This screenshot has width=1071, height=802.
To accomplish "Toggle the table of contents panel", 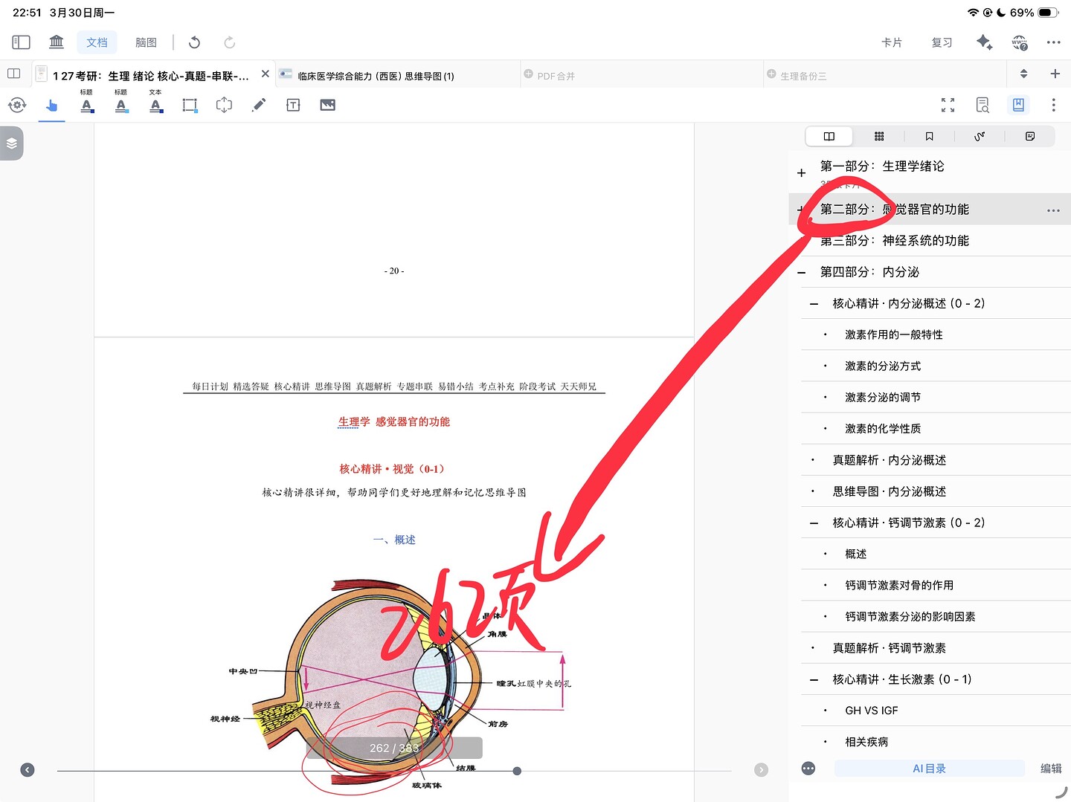I will [1018, 105].
